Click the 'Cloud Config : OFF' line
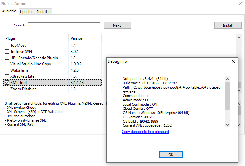 pyautogui.click(x=138, y=108)
